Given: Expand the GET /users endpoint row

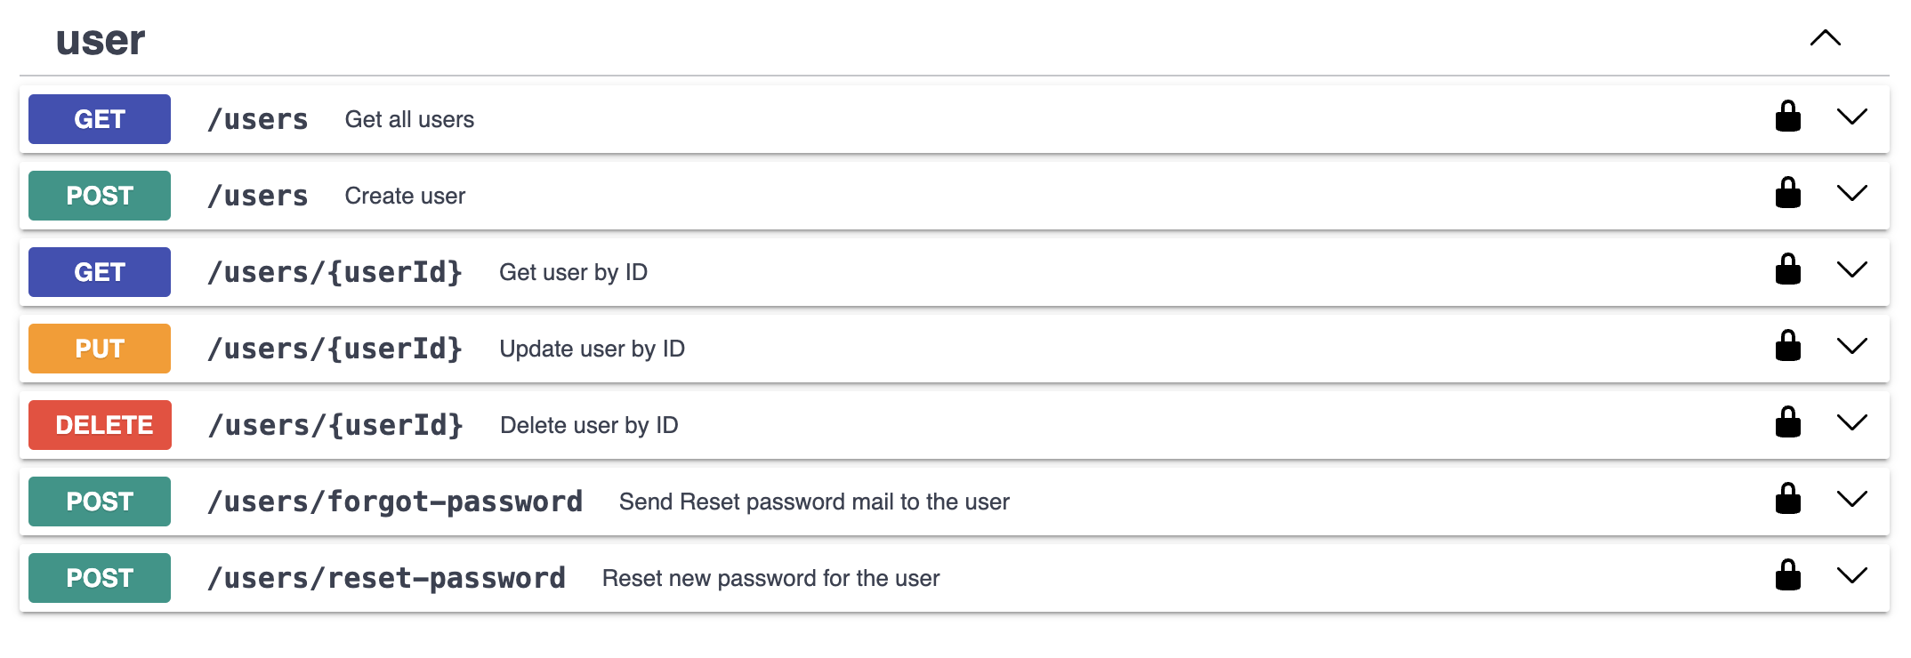Looking at the screenshot, I should pyautogui.click(x=1851, y=116).
